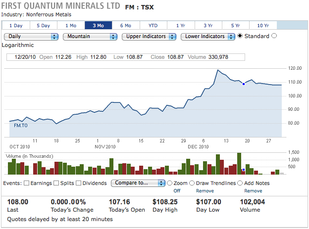Show the YTD chart tab

click(153, 25)
